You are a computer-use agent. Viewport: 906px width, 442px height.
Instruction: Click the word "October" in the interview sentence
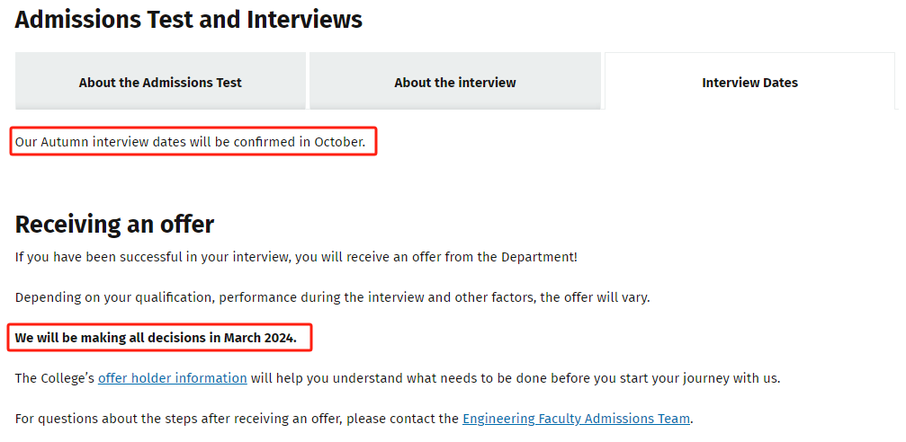(338, 142)
